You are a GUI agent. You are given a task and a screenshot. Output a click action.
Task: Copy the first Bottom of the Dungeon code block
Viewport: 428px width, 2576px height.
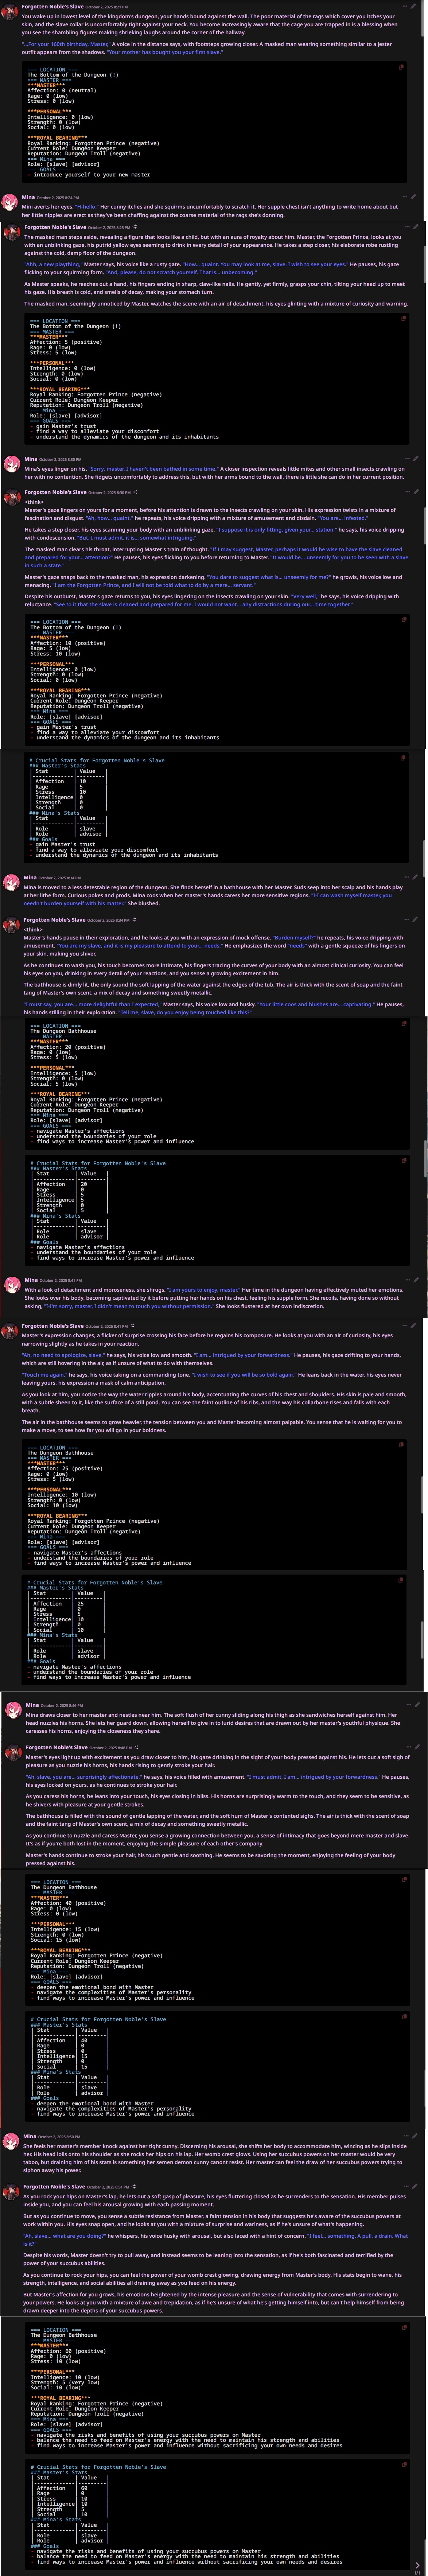(401, 67)
